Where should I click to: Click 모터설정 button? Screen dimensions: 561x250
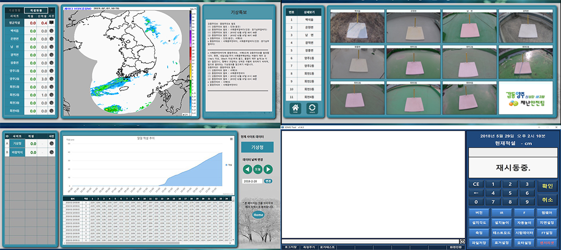524,243
